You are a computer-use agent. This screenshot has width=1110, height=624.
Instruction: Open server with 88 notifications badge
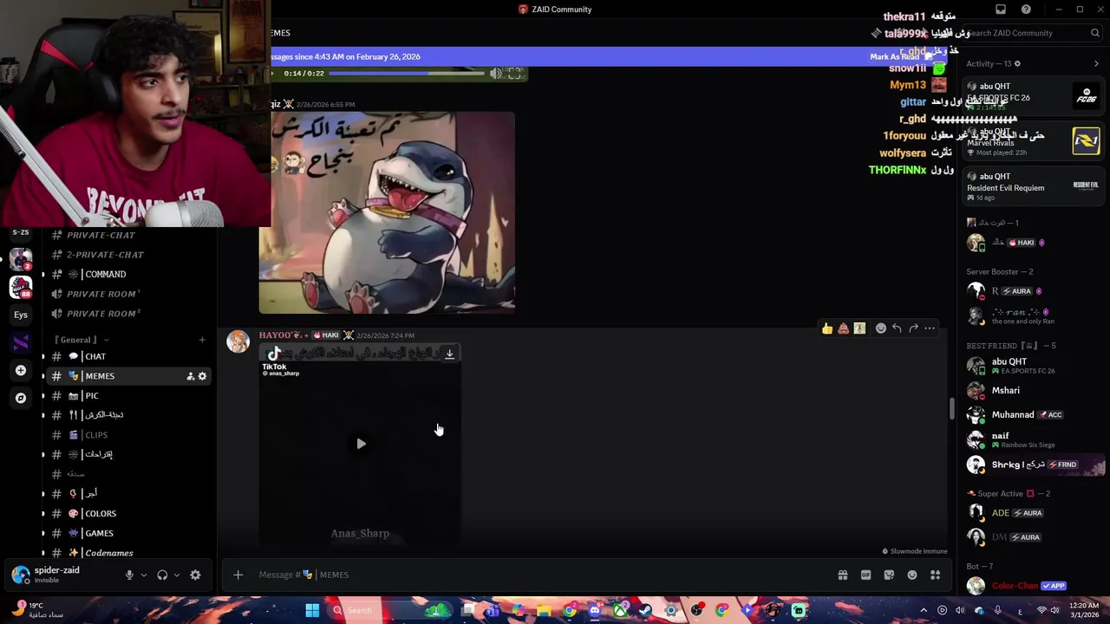(21, 286)
